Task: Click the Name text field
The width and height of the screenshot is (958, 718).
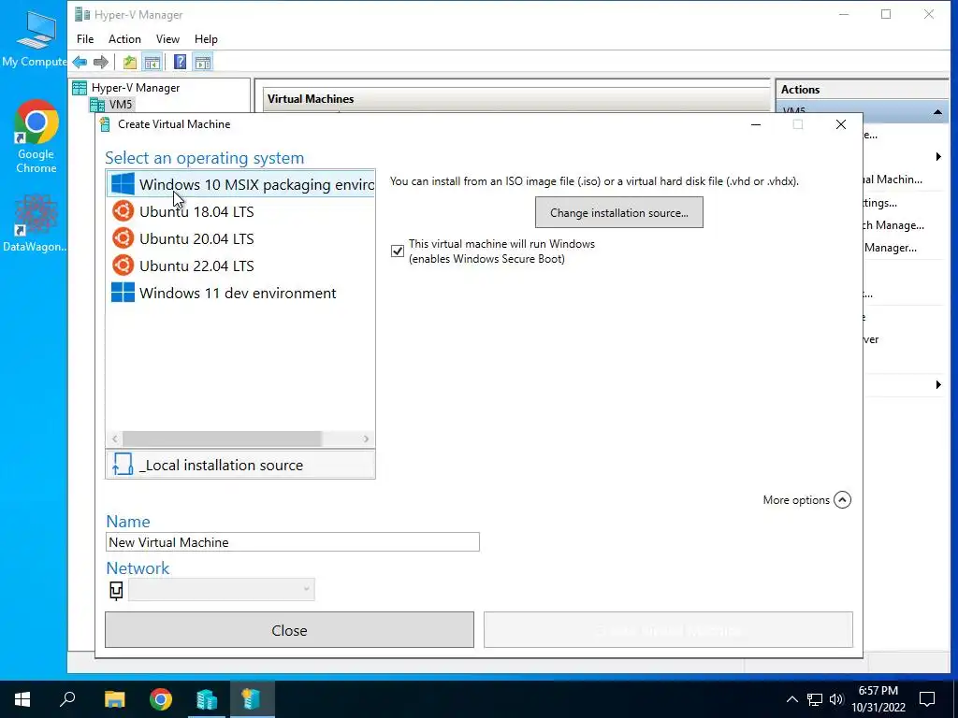Action: coord(292,542)
